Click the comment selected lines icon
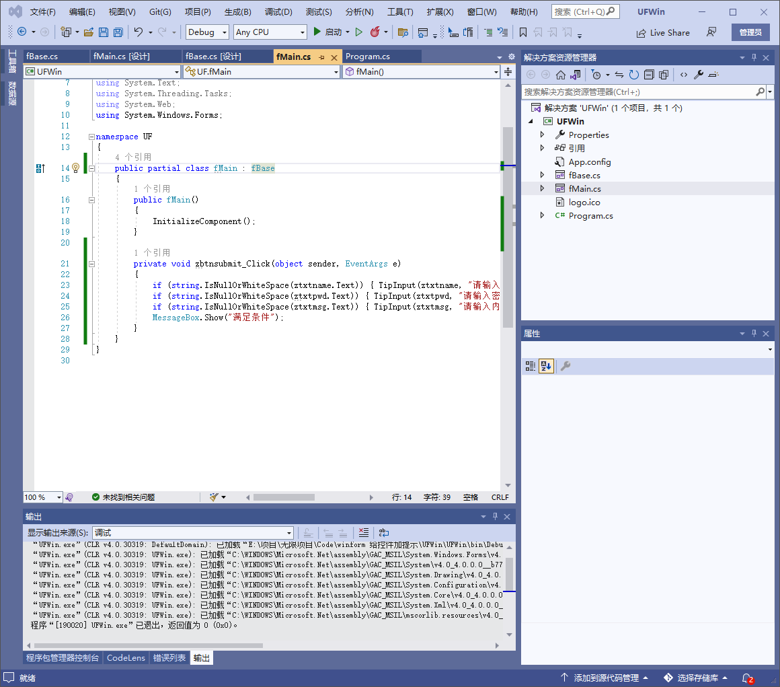This screenshot has width=780, height=687. [x=488, y=32]
